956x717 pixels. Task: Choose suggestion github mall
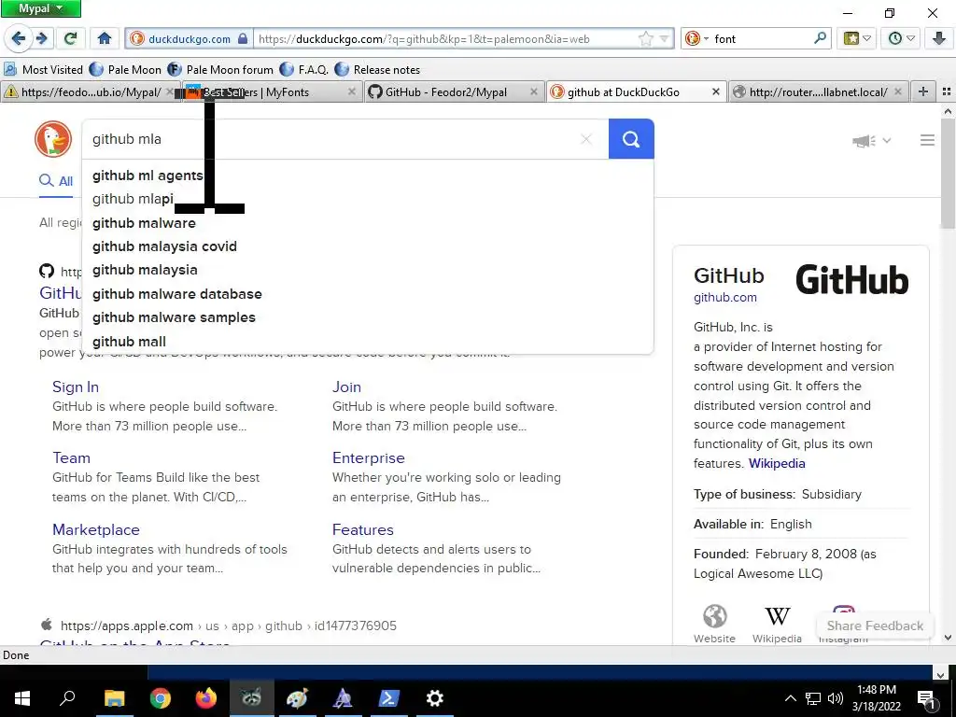[368, 342]
